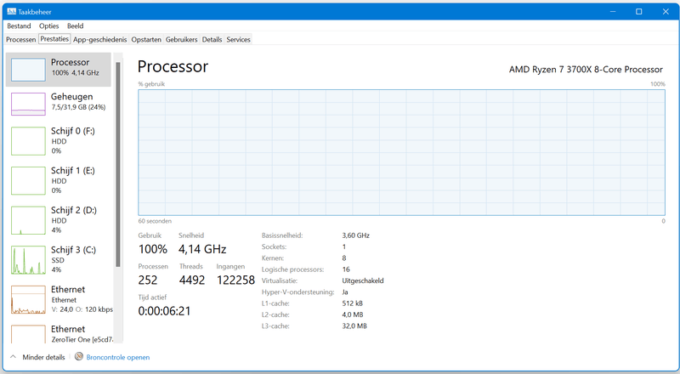Click the 100% Gebruik value
This screenshot has width=680, height=374.
[153, 249]
